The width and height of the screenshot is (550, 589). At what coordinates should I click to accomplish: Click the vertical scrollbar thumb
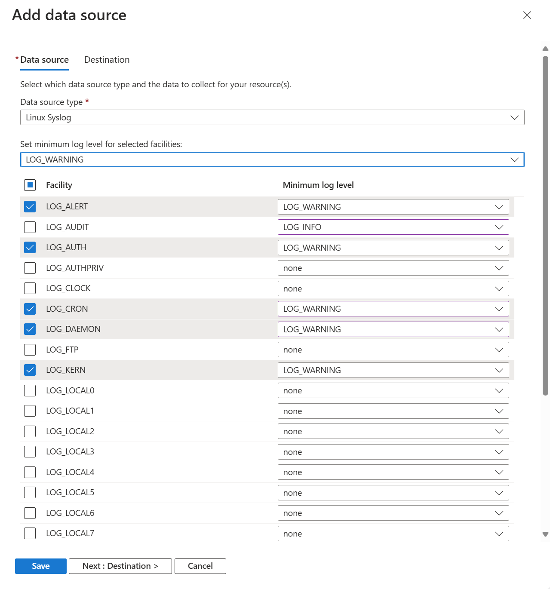(x=545, y=224)
